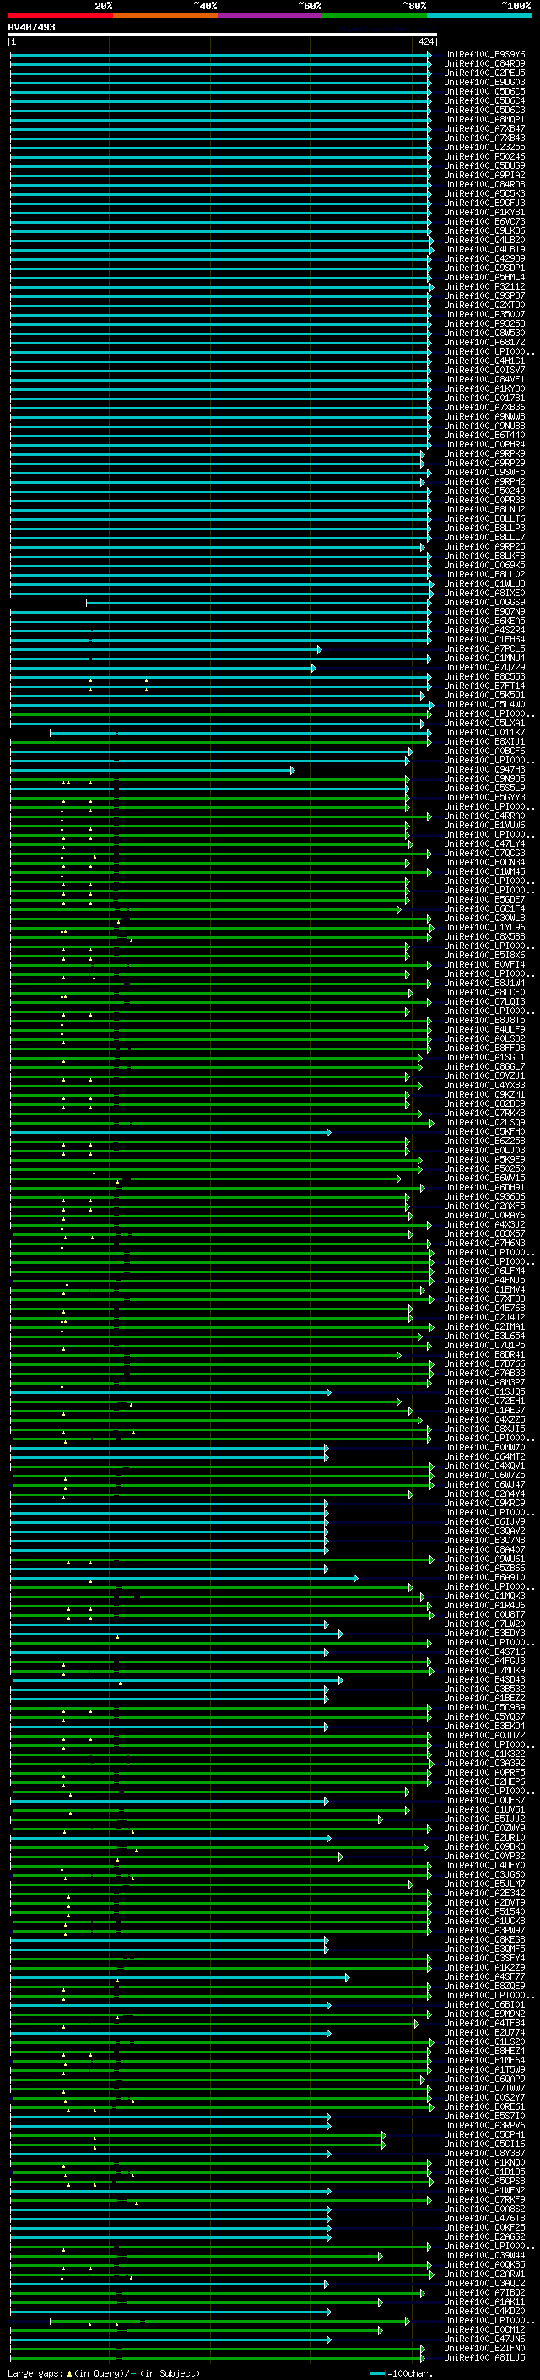
Task: Select the UniRef100_C5LXA1 label
Action: 483,724
